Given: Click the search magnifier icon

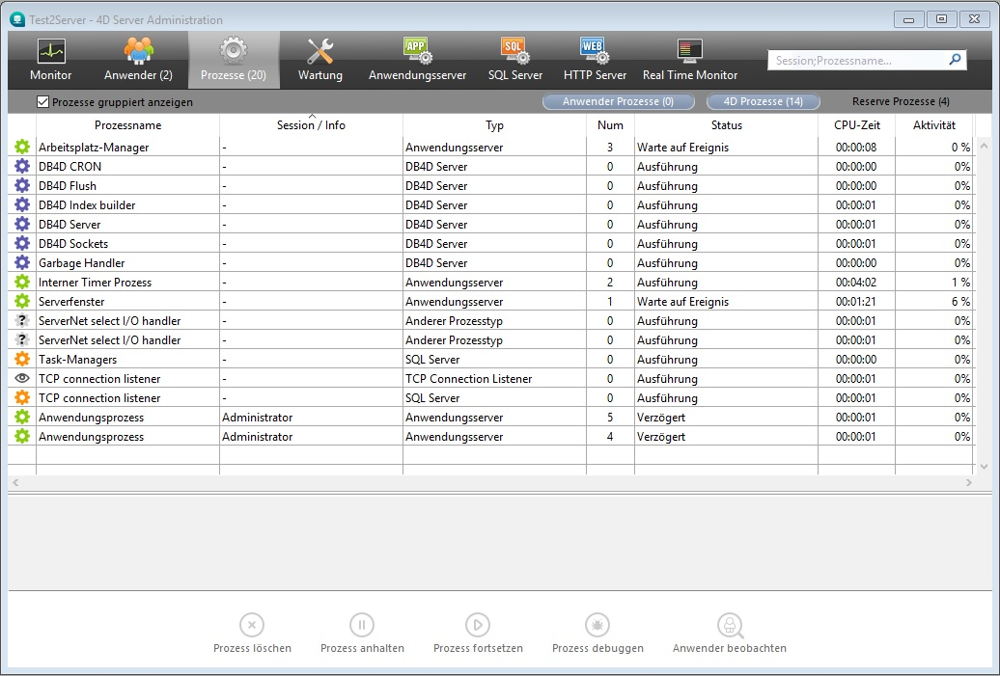Looking at the screenshot, I should (x=955, y=60).
